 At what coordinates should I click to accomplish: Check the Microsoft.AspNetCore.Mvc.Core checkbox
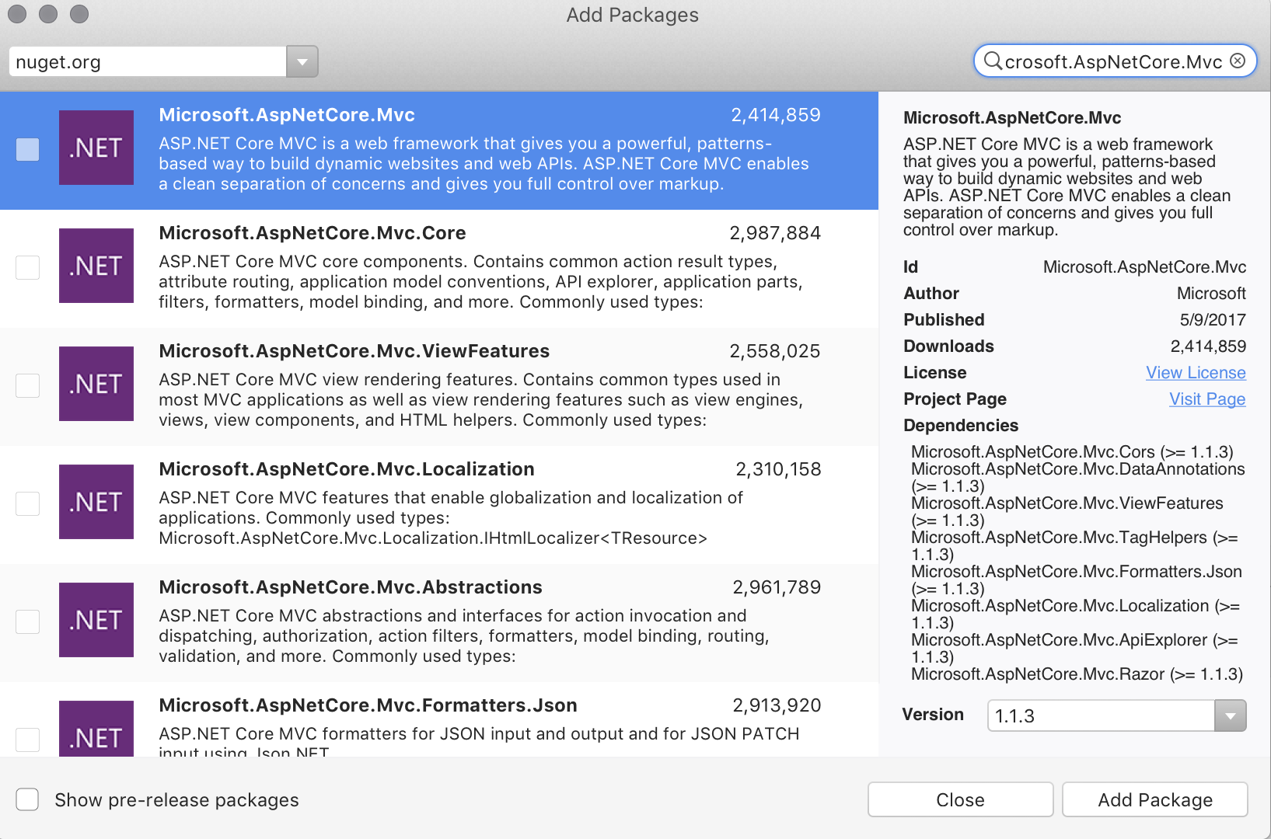pyautogui.click(x=28, y=267)
